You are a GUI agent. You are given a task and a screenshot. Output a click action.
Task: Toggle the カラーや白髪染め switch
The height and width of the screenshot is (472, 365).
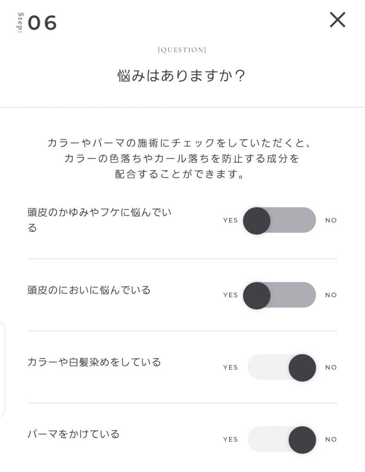282,367
